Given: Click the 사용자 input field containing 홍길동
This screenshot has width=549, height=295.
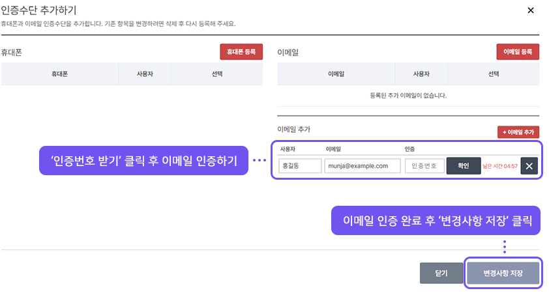Looking at the screenshot, I should tap(300, 165).
